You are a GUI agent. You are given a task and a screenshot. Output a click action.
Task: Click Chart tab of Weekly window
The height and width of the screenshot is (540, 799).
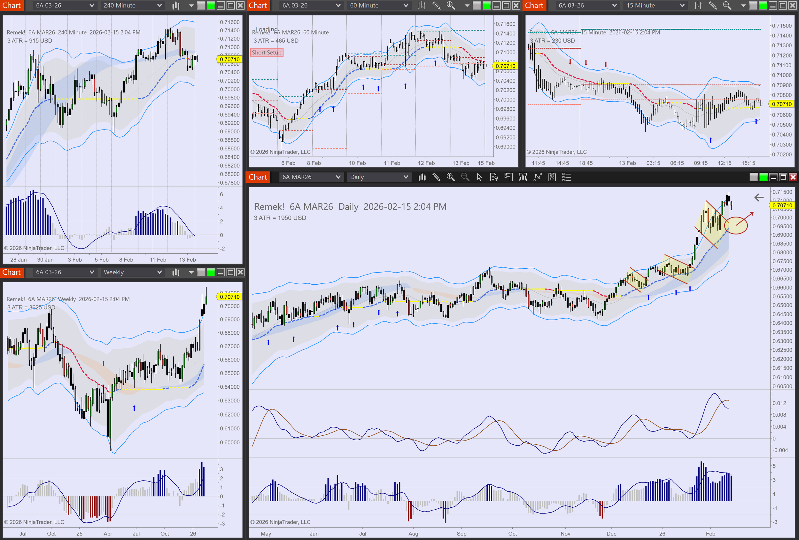click(12, 272)
